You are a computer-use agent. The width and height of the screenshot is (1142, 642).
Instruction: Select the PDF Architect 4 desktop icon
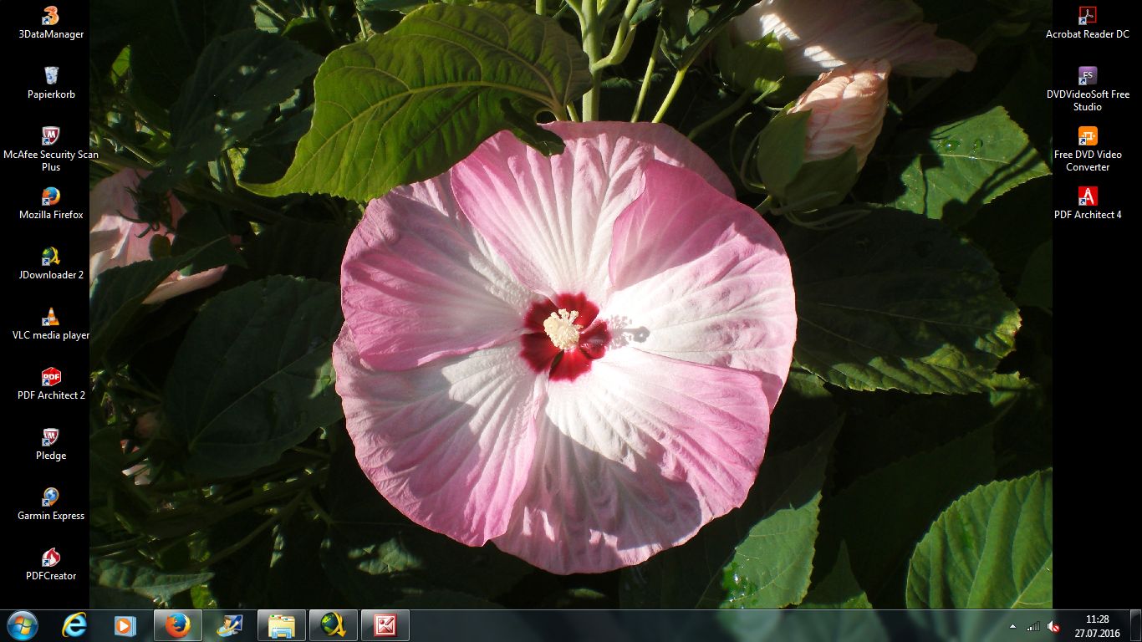coord(1087,197)
